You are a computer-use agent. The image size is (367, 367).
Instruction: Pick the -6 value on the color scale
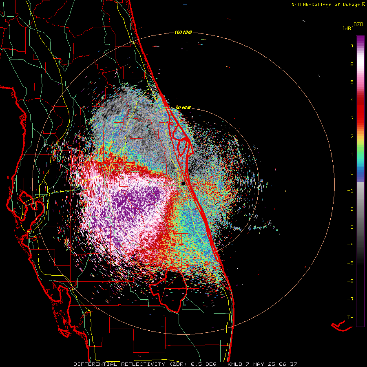click(x=350, y=281)
